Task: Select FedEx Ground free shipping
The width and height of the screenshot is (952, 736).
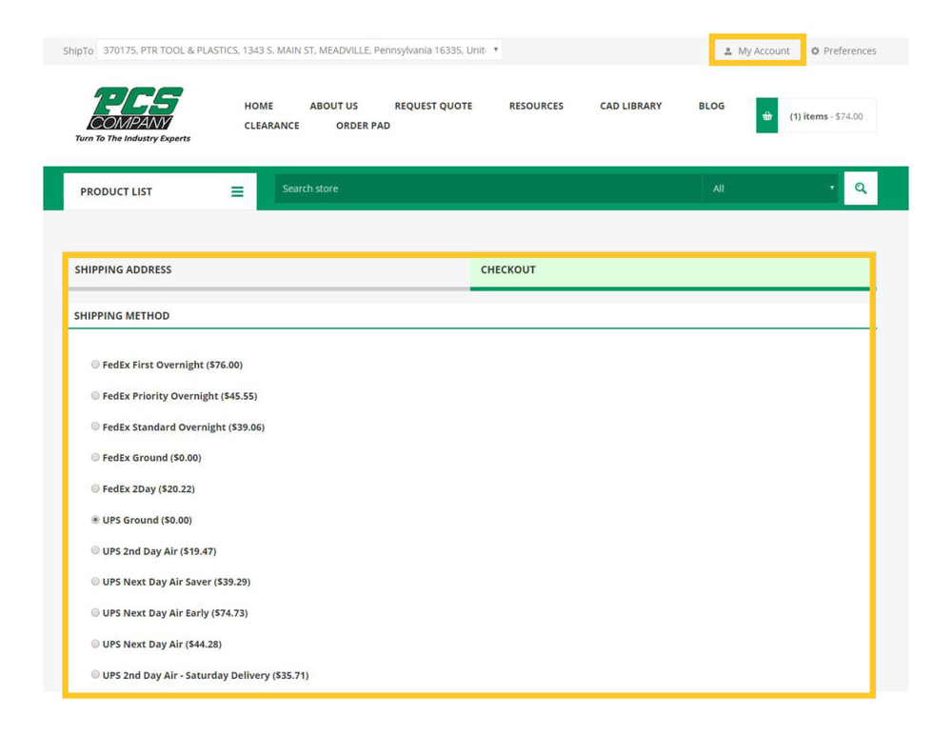Action: click(x=95, y=457)
